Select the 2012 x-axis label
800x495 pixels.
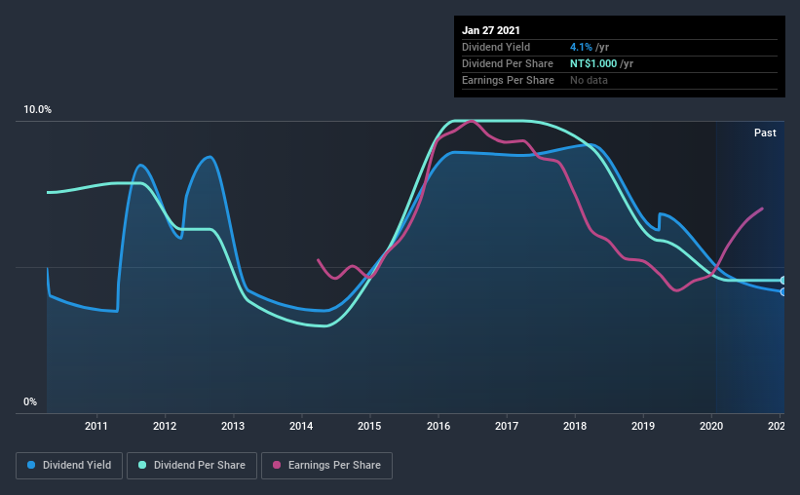point(165,426)
